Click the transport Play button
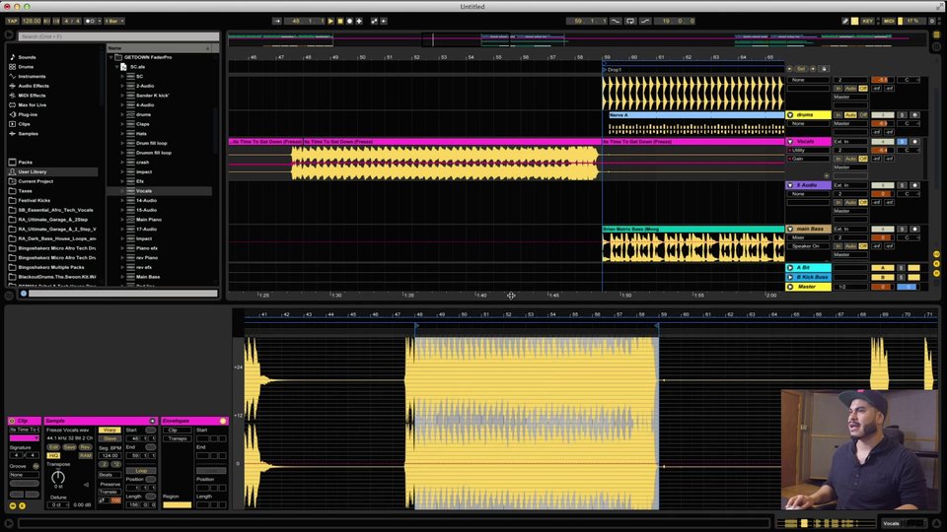Screen dimensions: 947x532 [330, 21]
